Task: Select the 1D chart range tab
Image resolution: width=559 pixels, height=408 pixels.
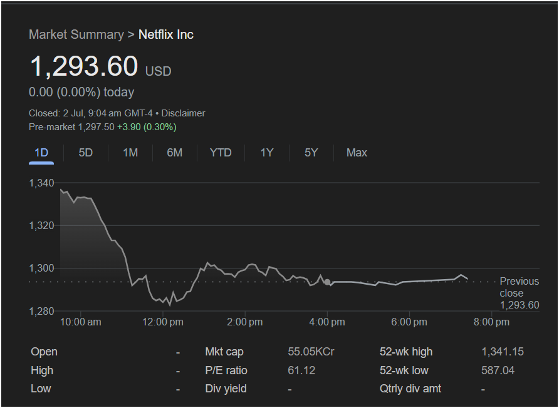Action: [41, 153]
